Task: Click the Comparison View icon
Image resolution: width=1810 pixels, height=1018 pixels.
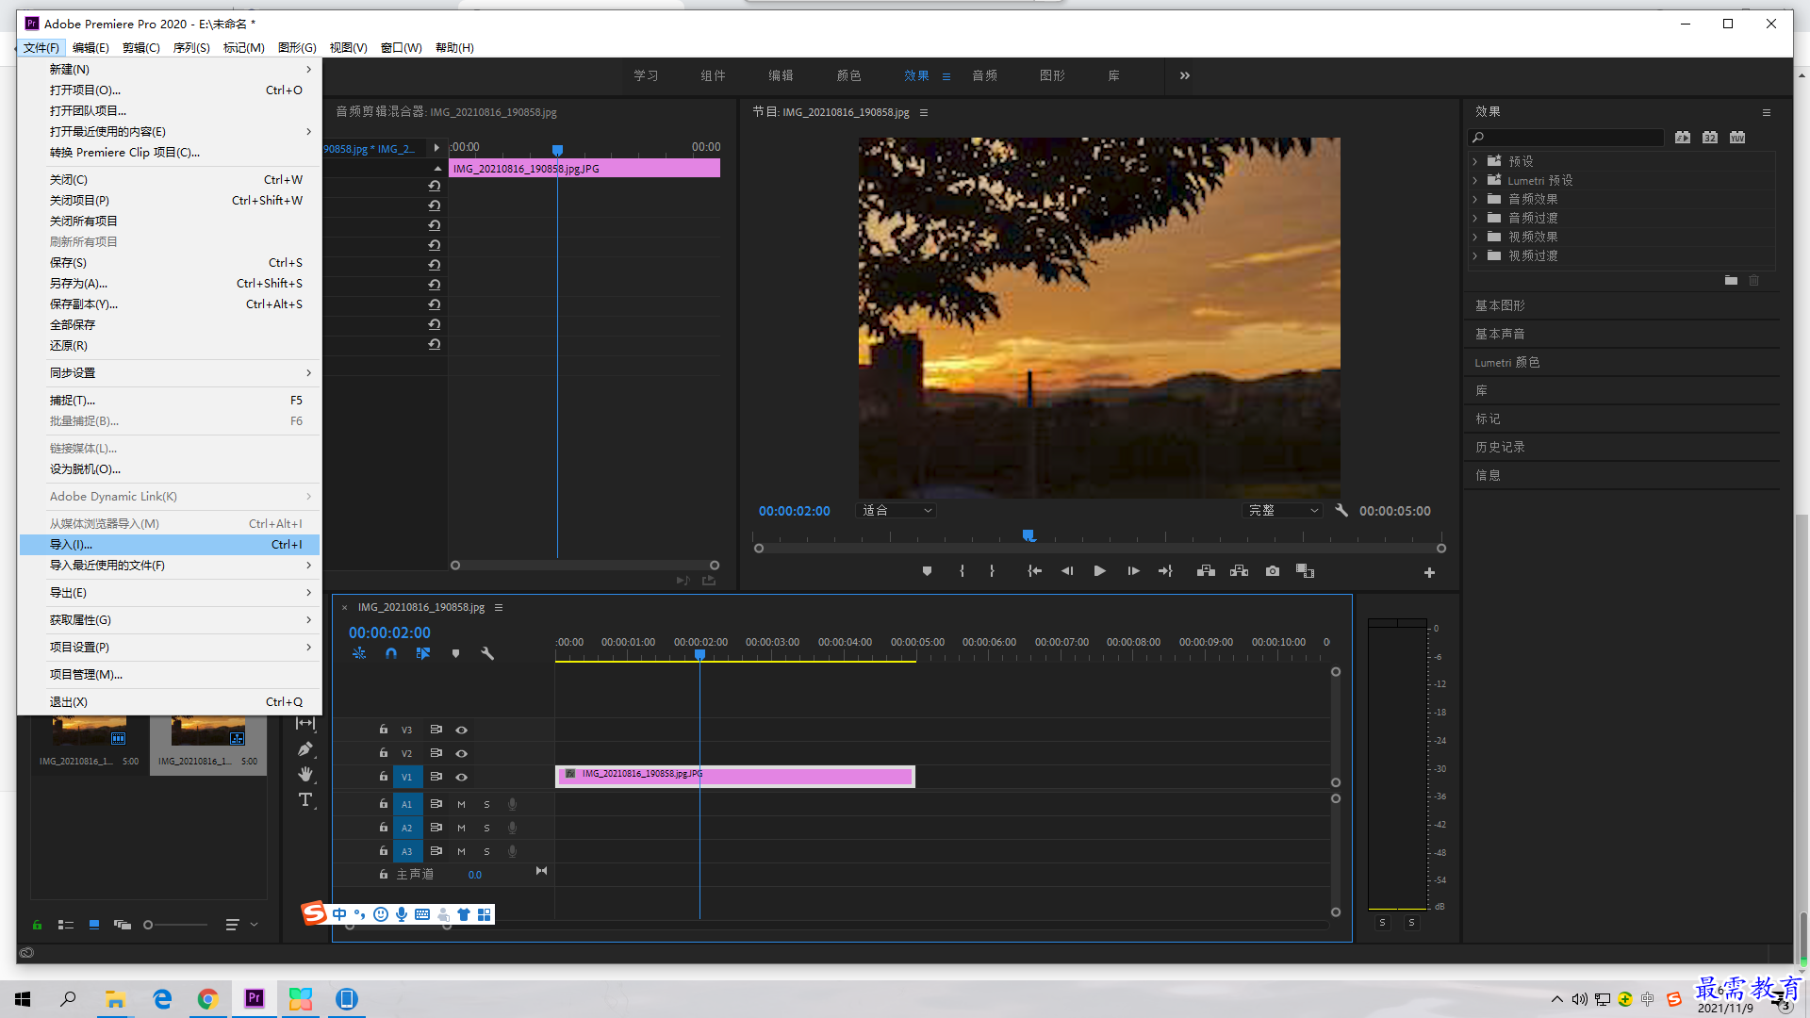Action: pyautogui.click(x=1306, y=571)
